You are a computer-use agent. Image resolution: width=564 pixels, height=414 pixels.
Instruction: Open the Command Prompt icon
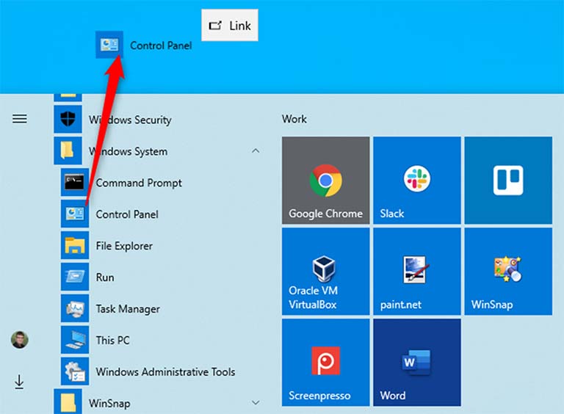tap(75, 182)
